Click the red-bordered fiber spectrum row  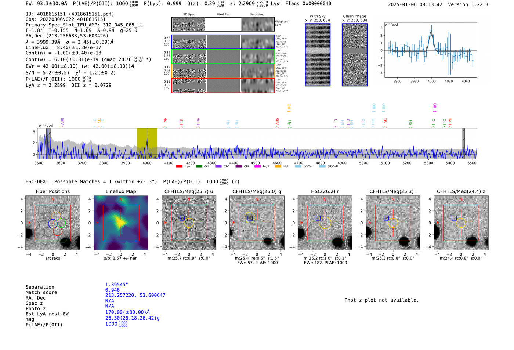(223, 85)
